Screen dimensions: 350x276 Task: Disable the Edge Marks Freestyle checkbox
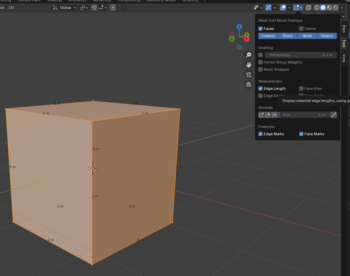tap(260, 134)
